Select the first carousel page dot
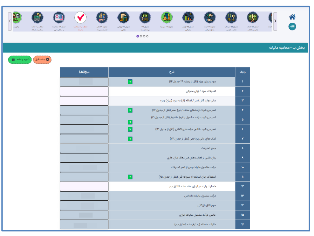 (x=137, y=36)
